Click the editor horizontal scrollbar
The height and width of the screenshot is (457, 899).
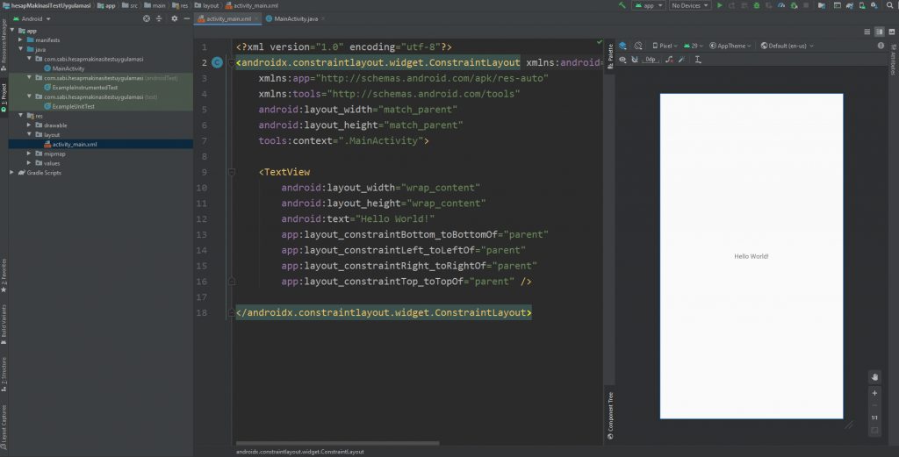click(338, 443)
